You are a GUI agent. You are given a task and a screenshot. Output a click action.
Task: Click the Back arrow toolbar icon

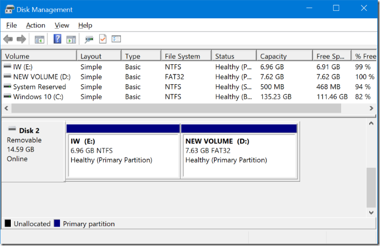click(x=8, y=39)
